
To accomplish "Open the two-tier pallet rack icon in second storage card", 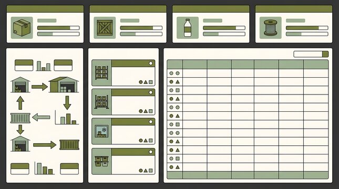I will click(101, 102).
